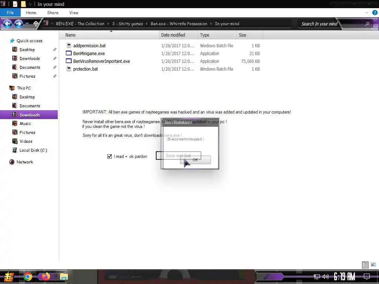Select BenVirusRemoverImportant.exe file icon

coord(69,61)
